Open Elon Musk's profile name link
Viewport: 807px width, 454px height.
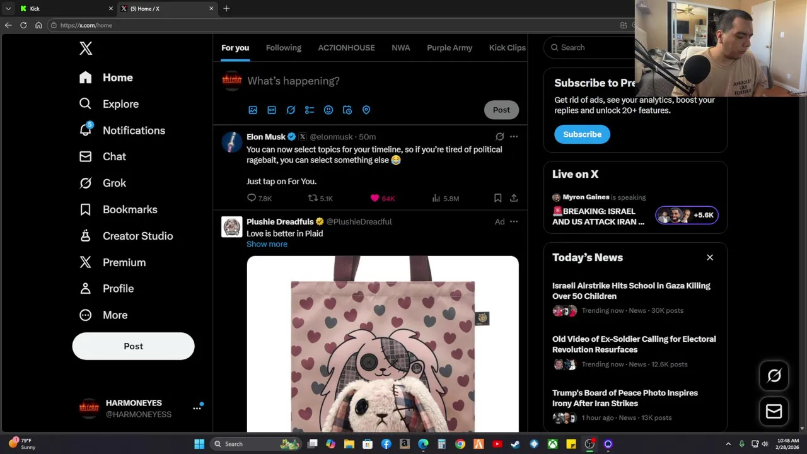pos(266,137)
